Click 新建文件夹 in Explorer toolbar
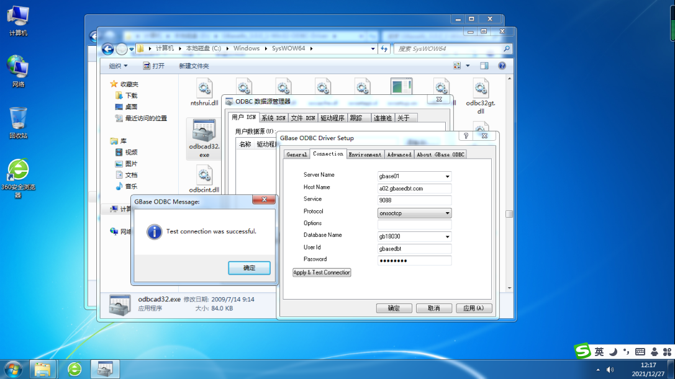The image size is (675, 379). pos(194,66)
